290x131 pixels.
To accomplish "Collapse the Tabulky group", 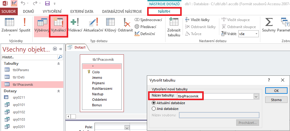I will 58,64.
